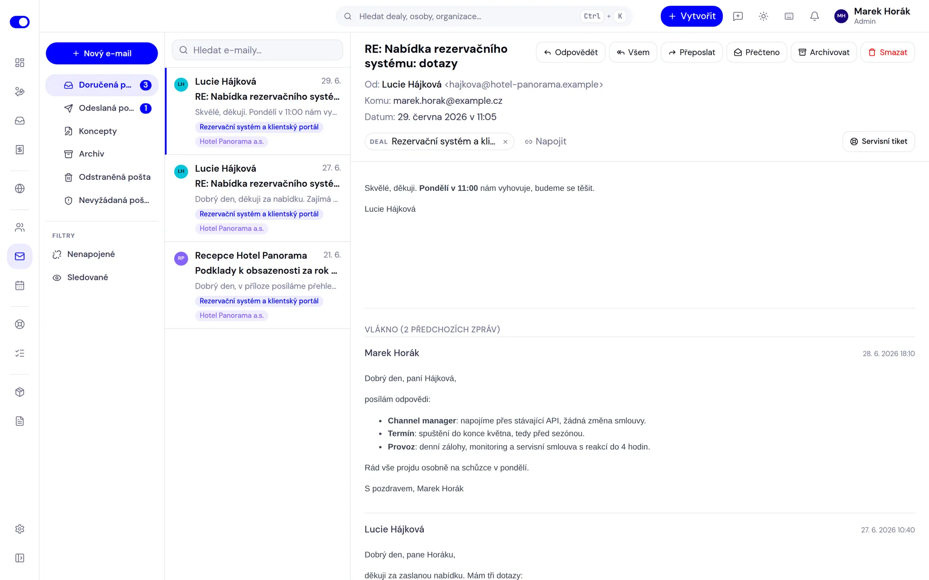This screenshot has width=929, height=580.
Task: Remove deal link with the x icon
Action: [505, 142]
